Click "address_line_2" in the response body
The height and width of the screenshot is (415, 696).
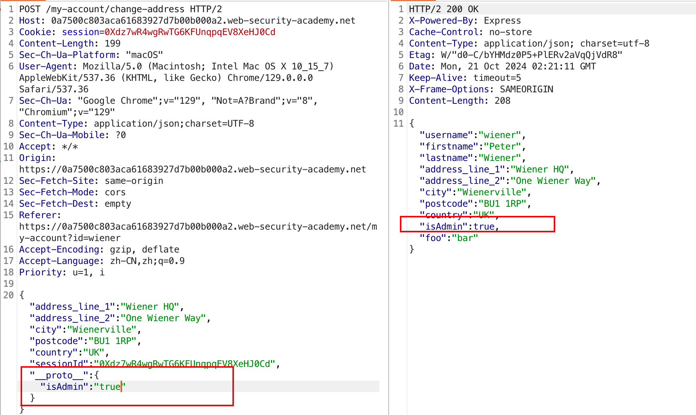pyautogui.click(x=462, y=181)
